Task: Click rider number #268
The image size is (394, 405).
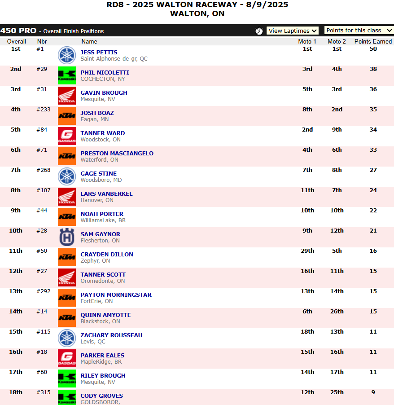Action: 44,170
